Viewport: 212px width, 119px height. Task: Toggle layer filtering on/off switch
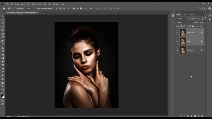pos(205,18)
